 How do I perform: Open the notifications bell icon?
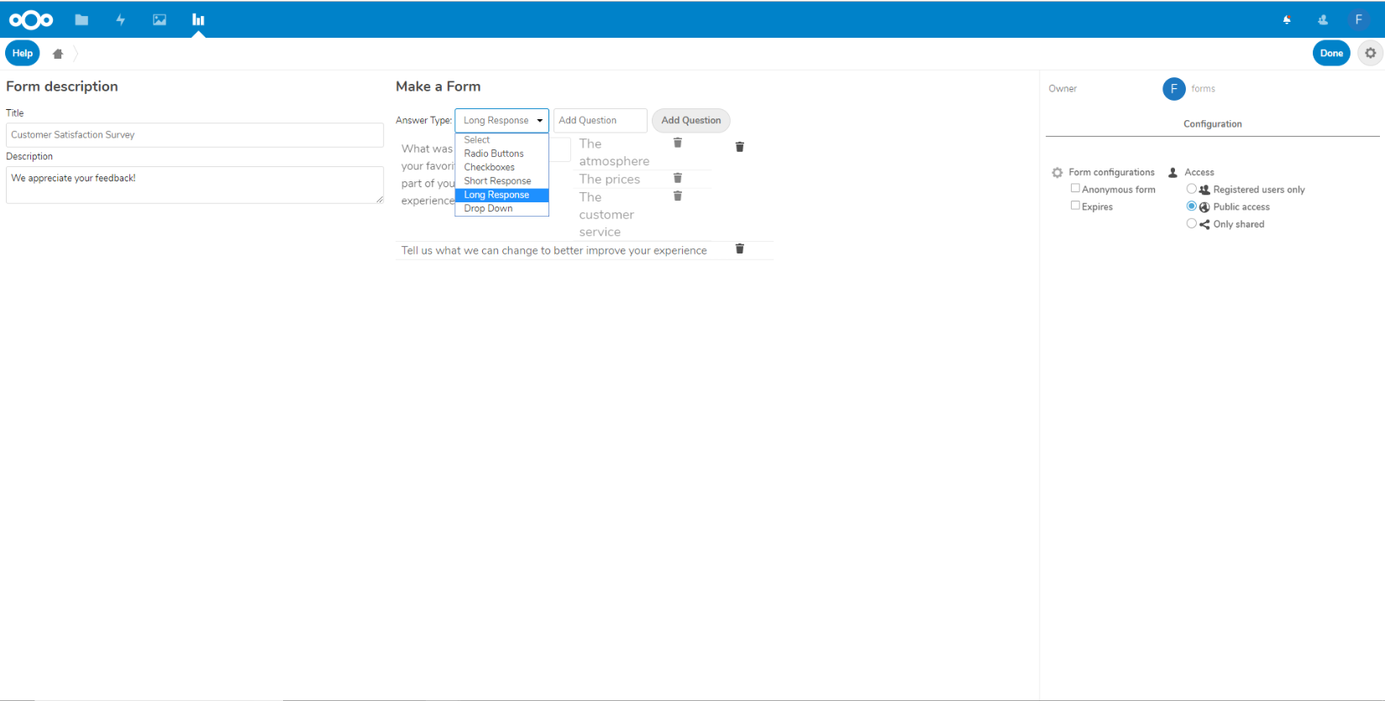pyautogui.click(x=1287, y=20)
